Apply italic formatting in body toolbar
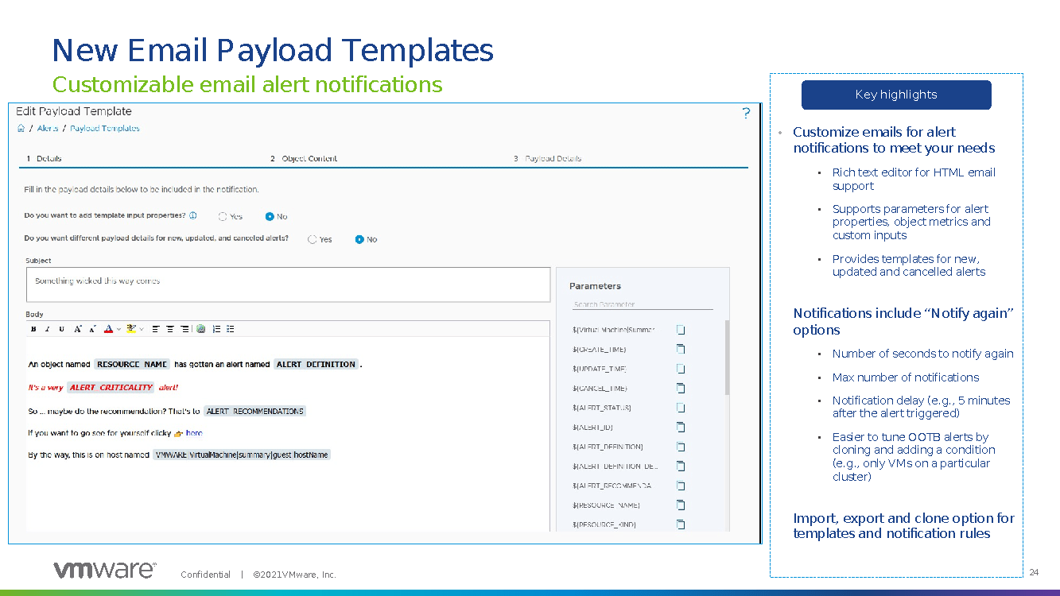Viewport: 1060px width, 596px height. (x=48, y=329)
